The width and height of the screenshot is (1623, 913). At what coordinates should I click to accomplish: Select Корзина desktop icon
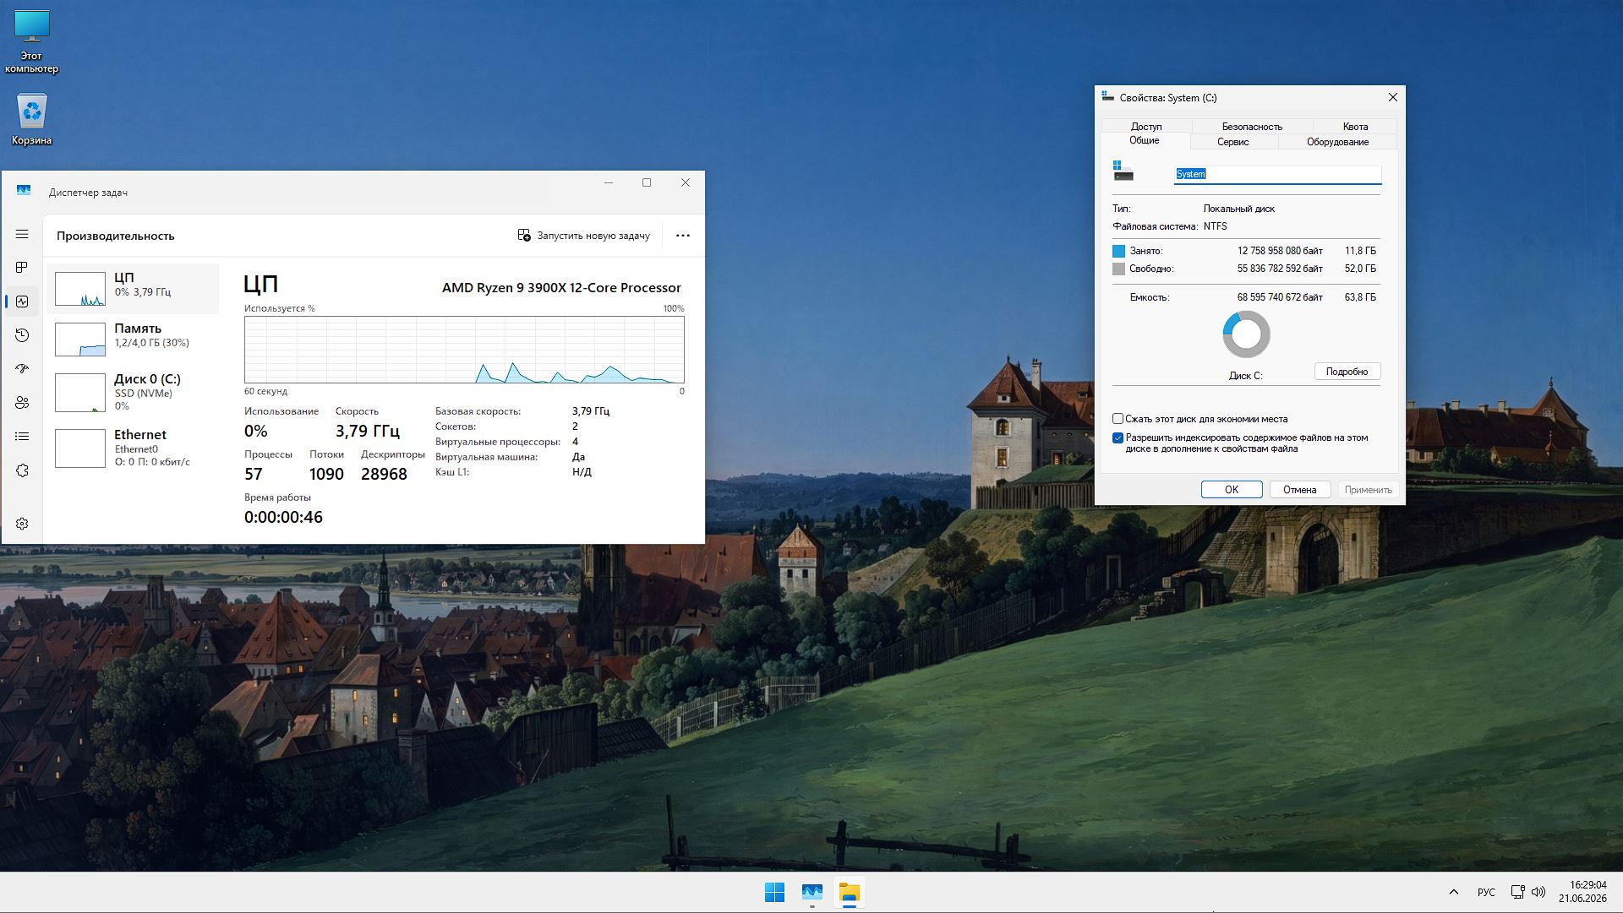pos(32,118)
